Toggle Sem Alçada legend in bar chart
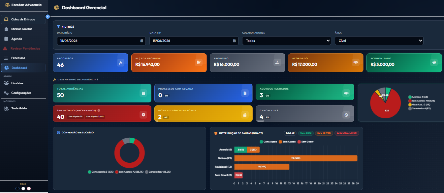444x193 pixels. tap(288, 142)
